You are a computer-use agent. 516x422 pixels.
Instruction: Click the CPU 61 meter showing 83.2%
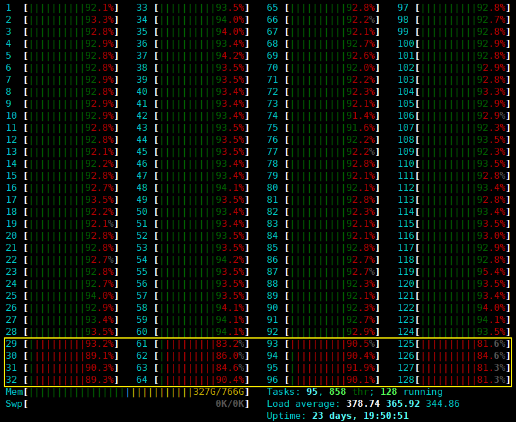click(x=202, y=344)
